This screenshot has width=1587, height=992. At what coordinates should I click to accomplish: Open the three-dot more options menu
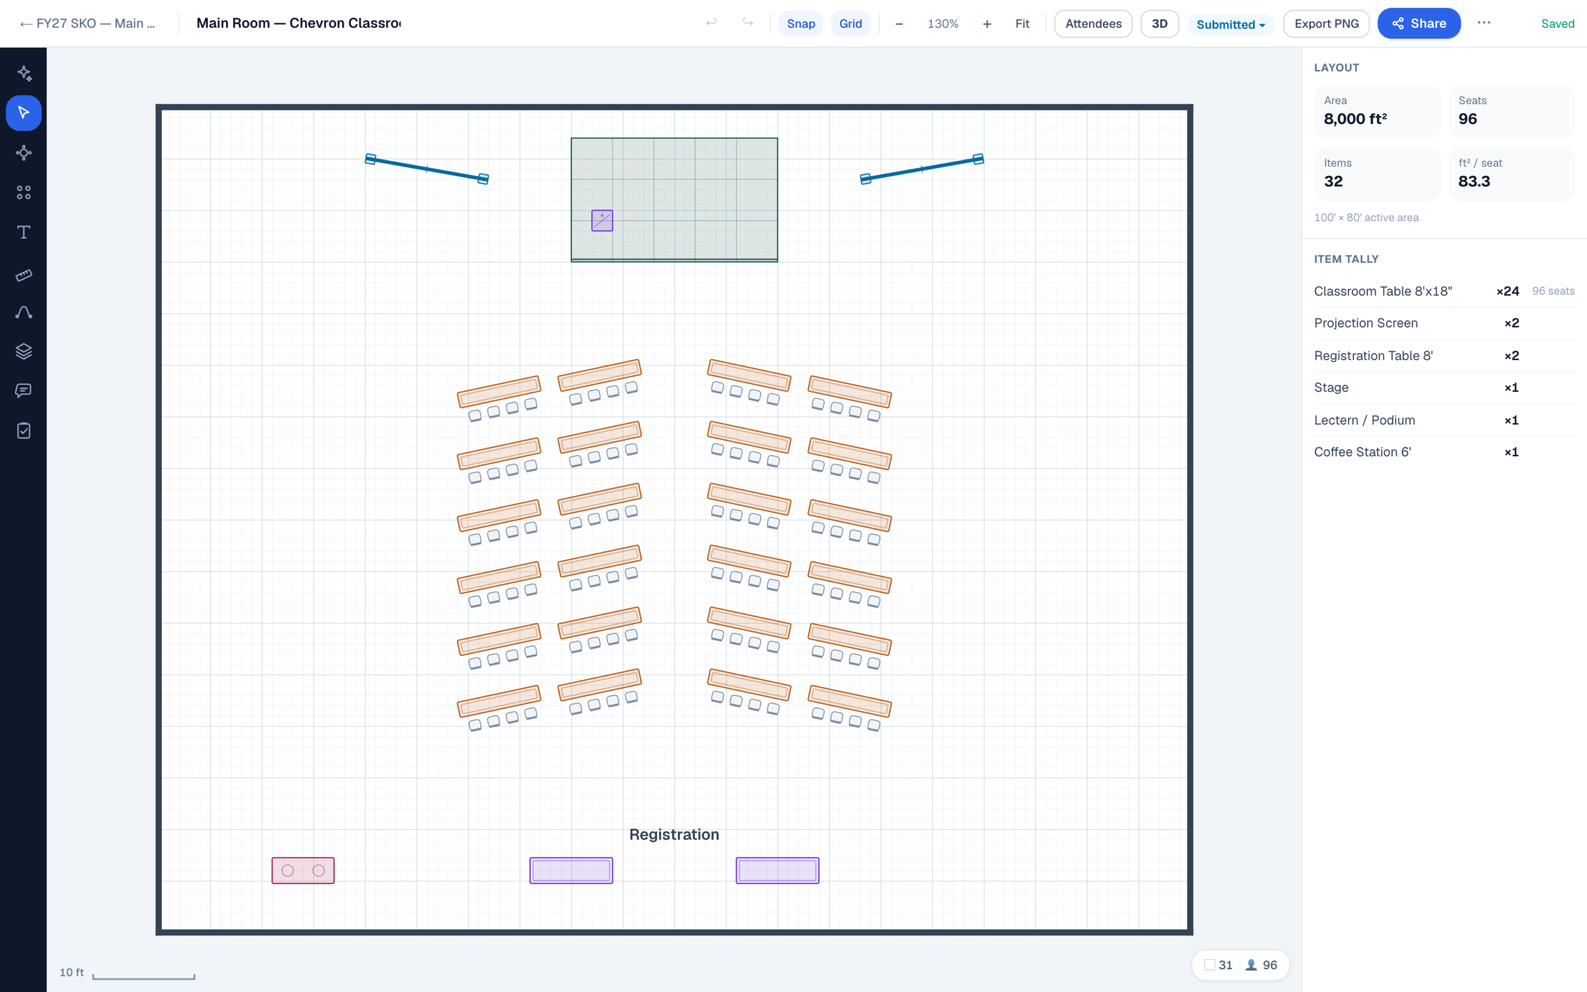click(x=1484, y=23)
